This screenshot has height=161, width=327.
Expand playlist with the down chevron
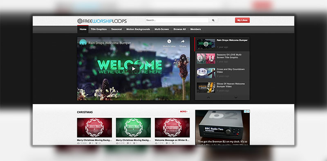coord(236,97)
